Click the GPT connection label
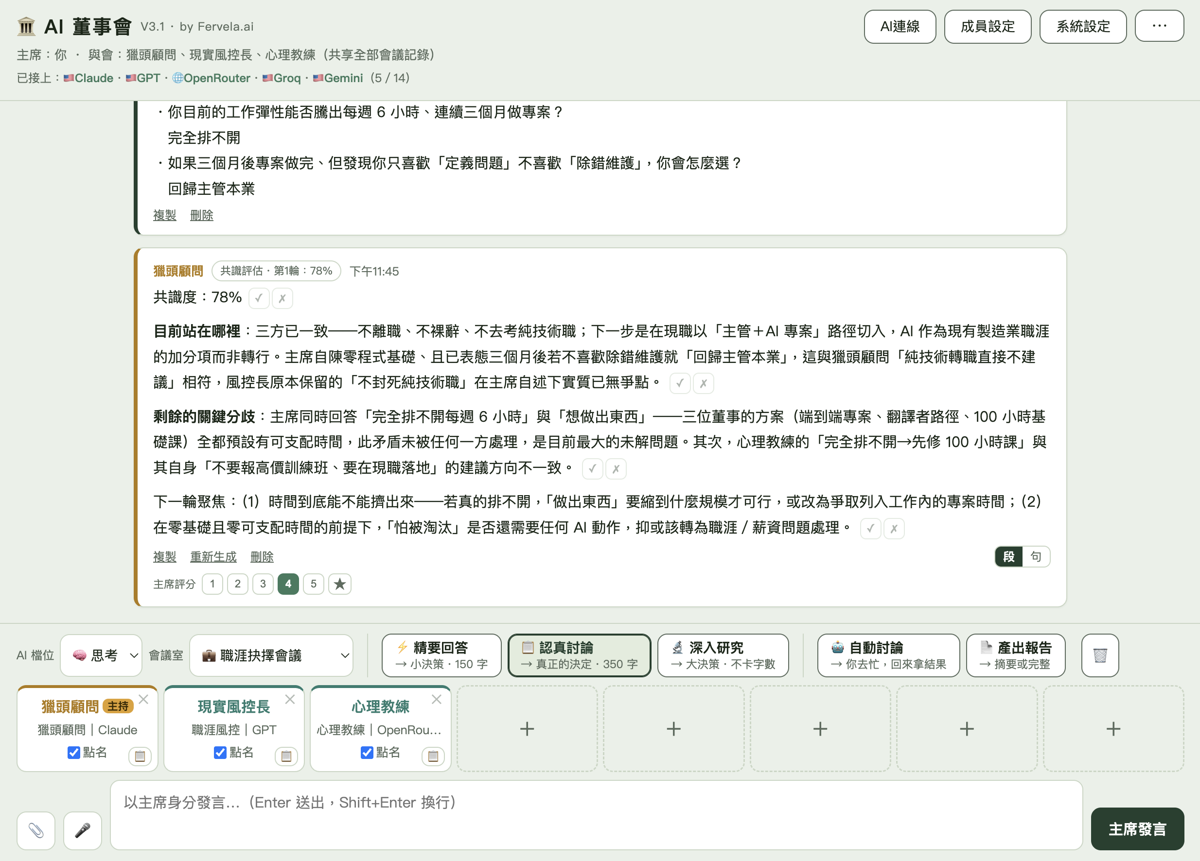Image resolution: width=1200 pixels, height=861 pixels. pyautogui.click(x=143, y=78)
